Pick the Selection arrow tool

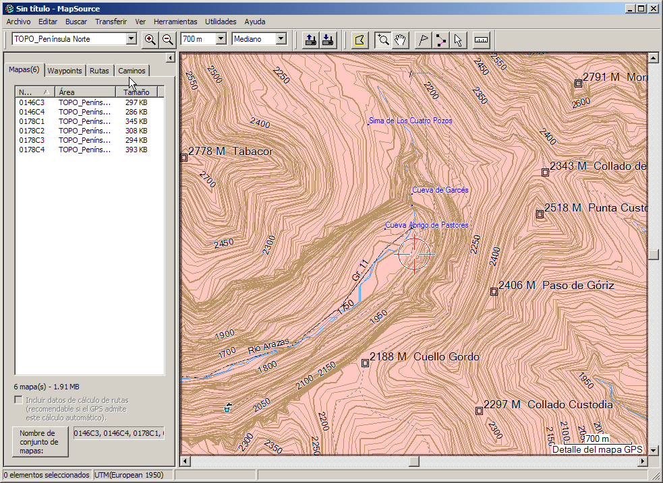click(459, 40)
